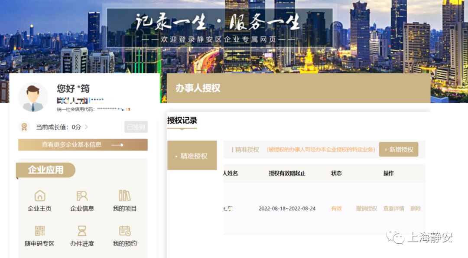This screenshot has width=468, height=258.
Task: Select the 精准授权 category in sidebar
Action: (x=192, y=155)
